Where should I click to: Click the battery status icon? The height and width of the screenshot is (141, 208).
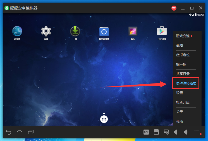click(x=195, y=15)
